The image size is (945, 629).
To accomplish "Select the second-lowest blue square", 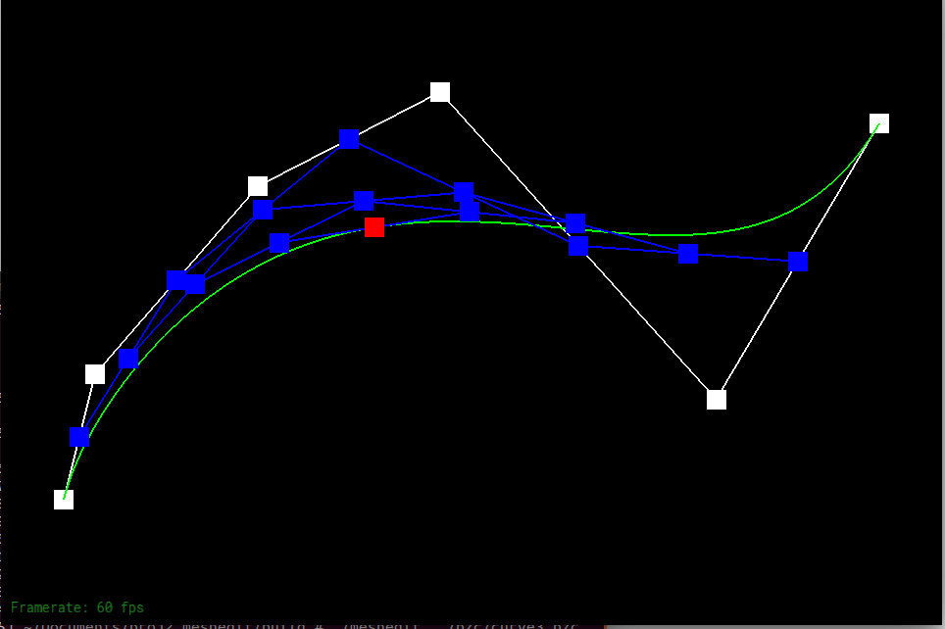I will click(128, 359).
